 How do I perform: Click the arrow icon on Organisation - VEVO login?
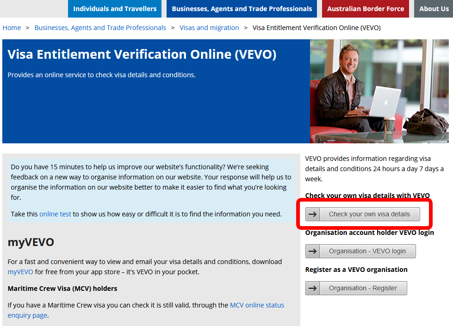[x=313, y=251]
